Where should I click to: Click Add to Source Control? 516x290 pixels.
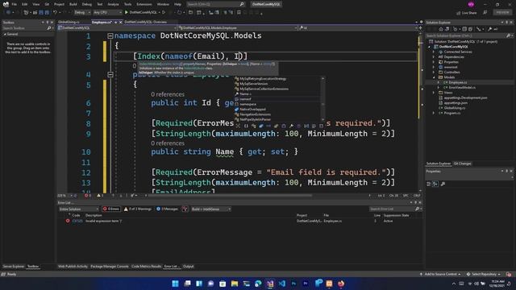(x=440, y=274)
